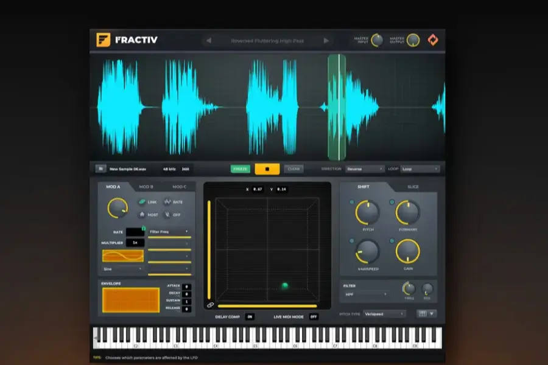Click the orange stop button

[267, 169]
